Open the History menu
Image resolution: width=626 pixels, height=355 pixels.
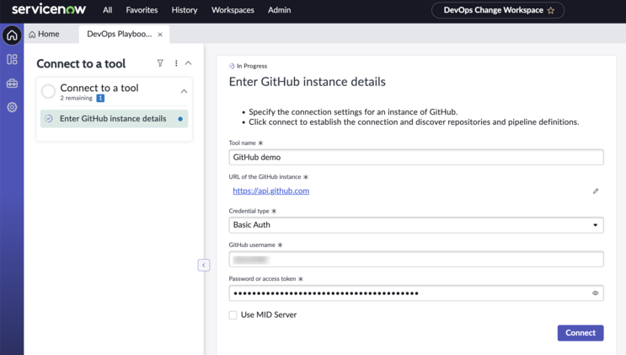(x=185, y=10)
